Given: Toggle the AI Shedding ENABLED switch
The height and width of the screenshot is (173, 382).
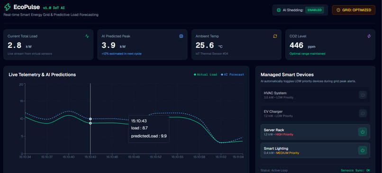Looking at the screenshot, I should (315, 10).
